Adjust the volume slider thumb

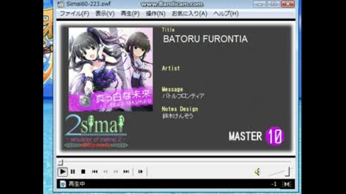(287, 172)
